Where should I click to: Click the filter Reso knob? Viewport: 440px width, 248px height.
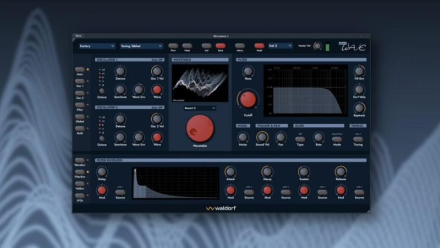pyautogui.click(x=248, y=71)
